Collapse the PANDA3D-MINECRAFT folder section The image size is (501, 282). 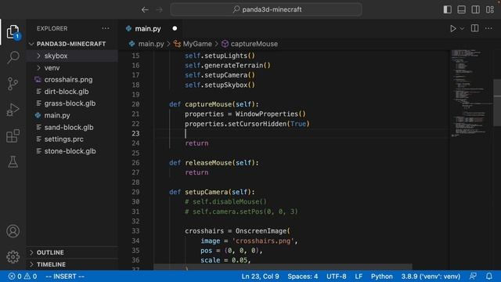click(71, 44)
